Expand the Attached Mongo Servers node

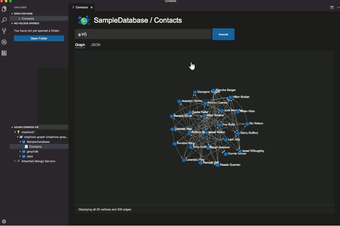click(15, 161)
